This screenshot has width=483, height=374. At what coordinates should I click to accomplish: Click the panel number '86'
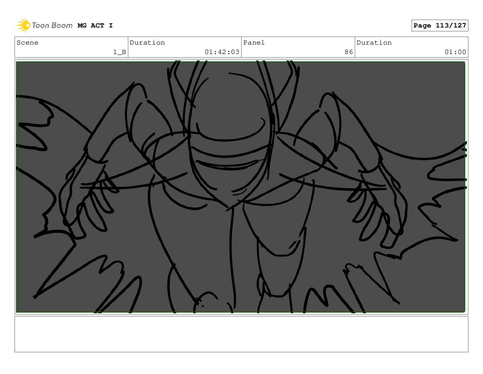pos(349,52)
